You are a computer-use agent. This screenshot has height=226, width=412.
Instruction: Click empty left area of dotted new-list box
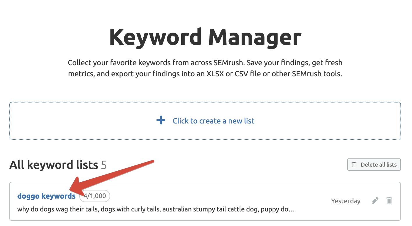coord(58,121)
